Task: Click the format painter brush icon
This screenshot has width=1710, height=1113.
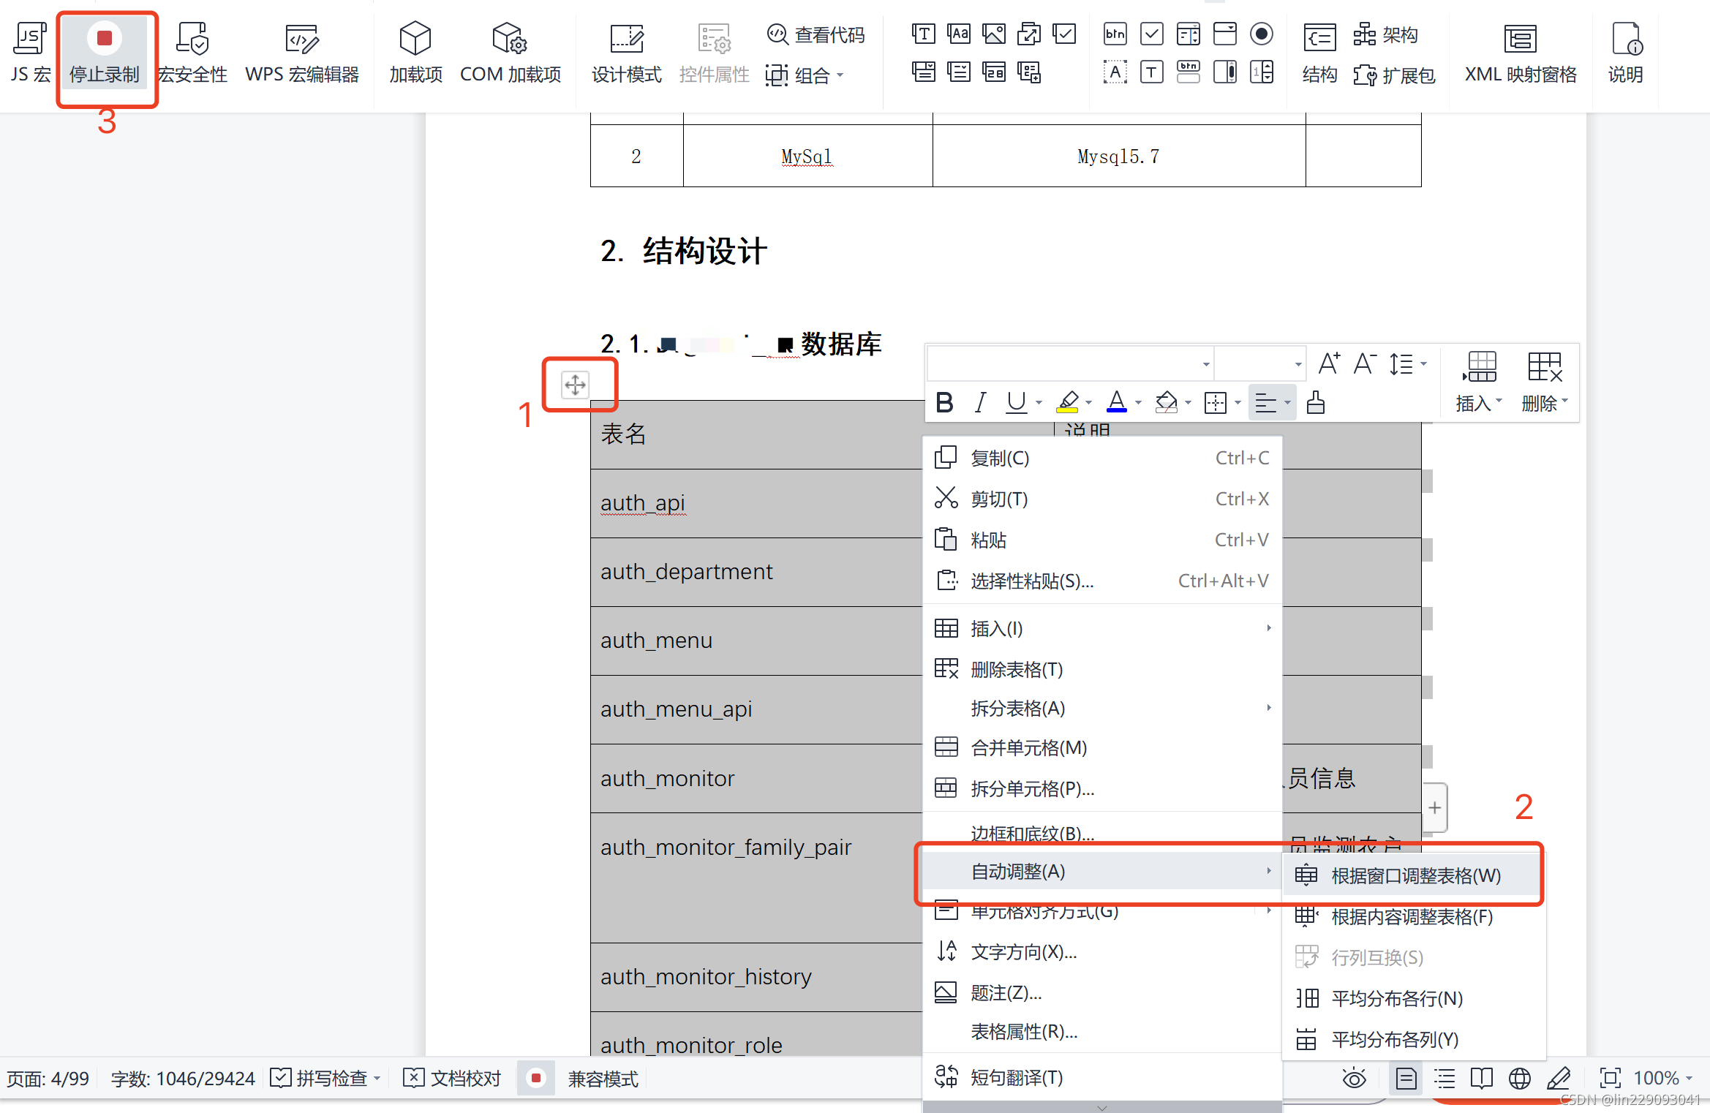Action: tap(1315, 402)
